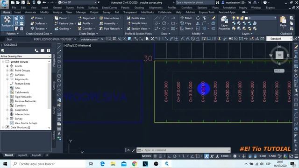Click the ViewCube TOP face
The height and width of the screenshot is (168, 299).
pos(279,55)
